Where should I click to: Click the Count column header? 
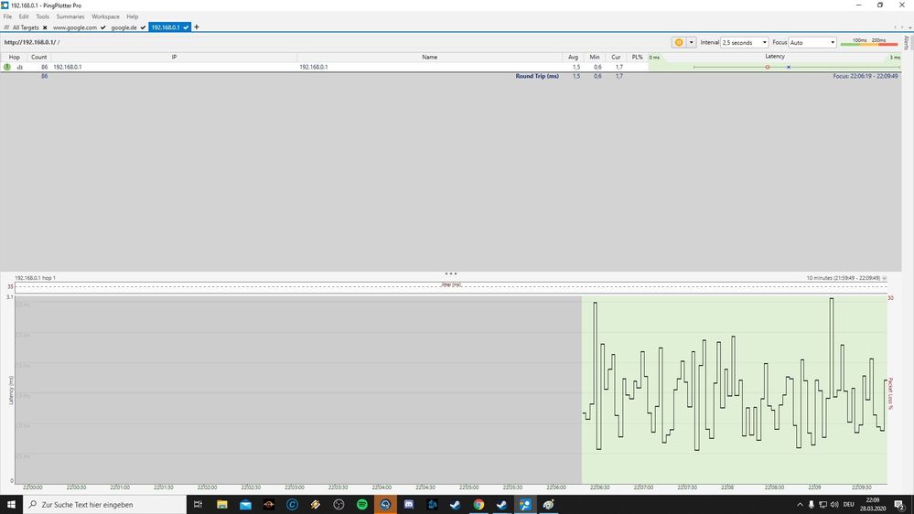pyautogui.click(x=39, y=57)
